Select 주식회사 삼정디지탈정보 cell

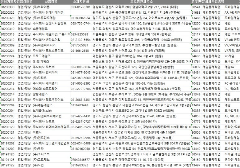point(51,23)
